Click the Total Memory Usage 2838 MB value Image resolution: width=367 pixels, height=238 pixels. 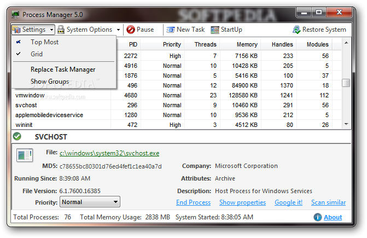(x=158, y=217)
